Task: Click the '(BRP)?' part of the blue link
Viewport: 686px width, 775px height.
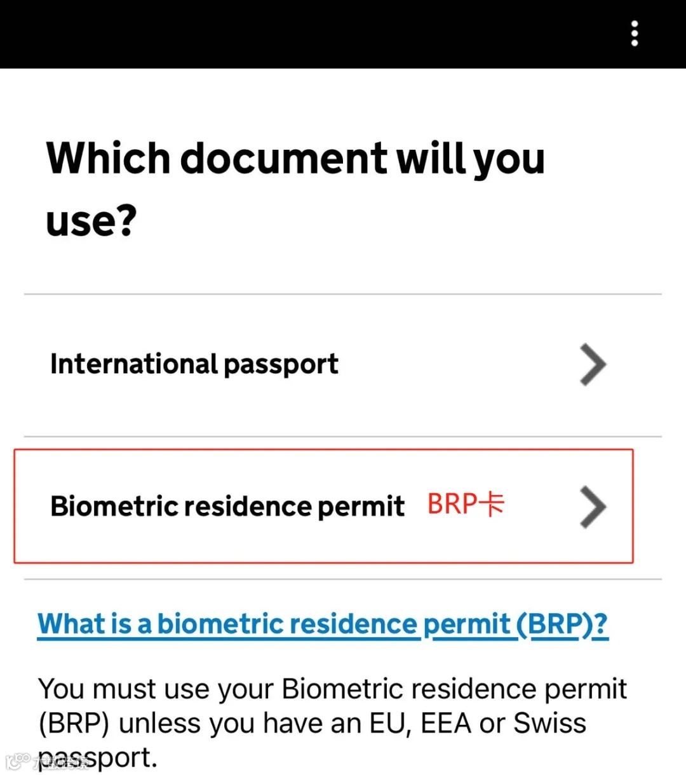Action: (562, 625)
